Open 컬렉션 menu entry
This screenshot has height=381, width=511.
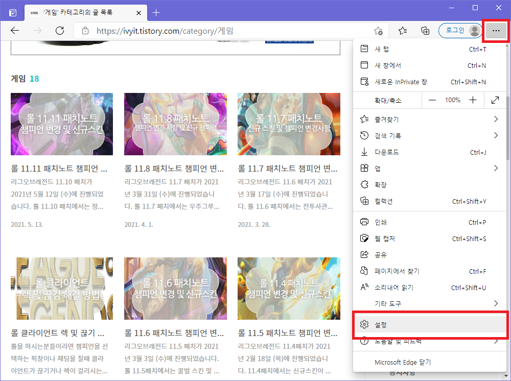(430, 201)
